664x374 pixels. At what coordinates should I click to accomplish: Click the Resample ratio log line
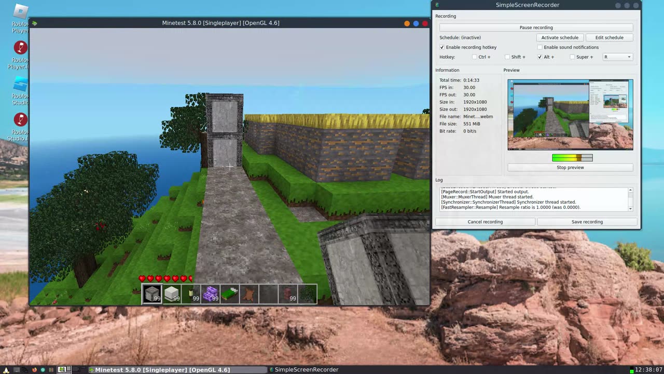510,207
